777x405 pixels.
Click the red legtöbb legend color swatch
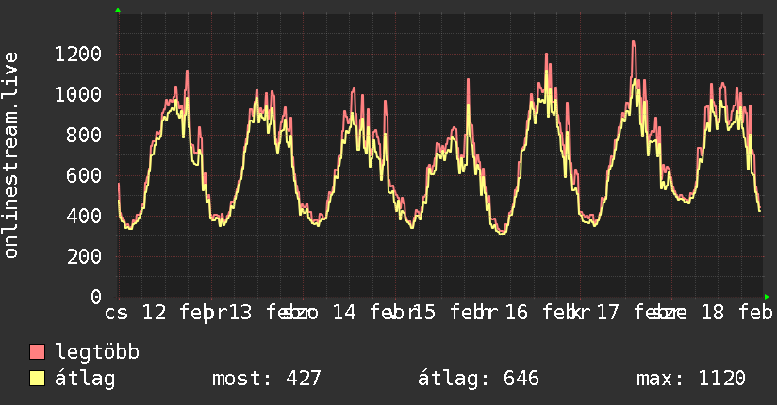38,352
